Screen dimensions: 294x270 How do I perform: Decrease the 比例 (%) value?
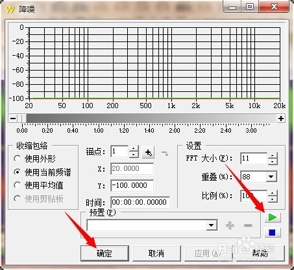click(x=273, y=199)
